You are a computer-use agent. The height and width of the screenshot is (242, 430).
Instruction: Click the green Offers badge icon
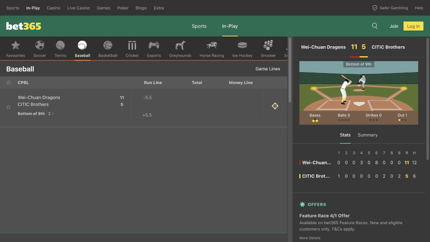pos(302,204)
